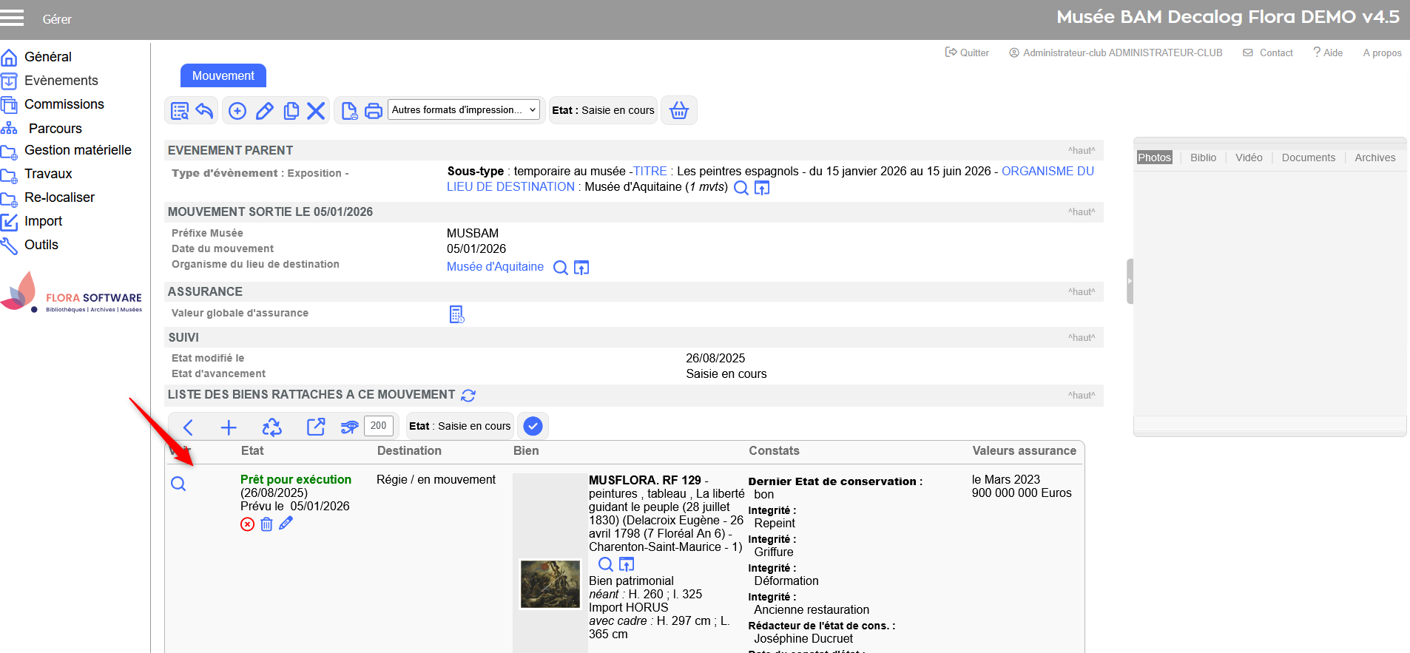The height and width of the screenshot is (653, 1410).
Task: Toggle the blue checkmark in the list toolbar
Action: [533, 426]
